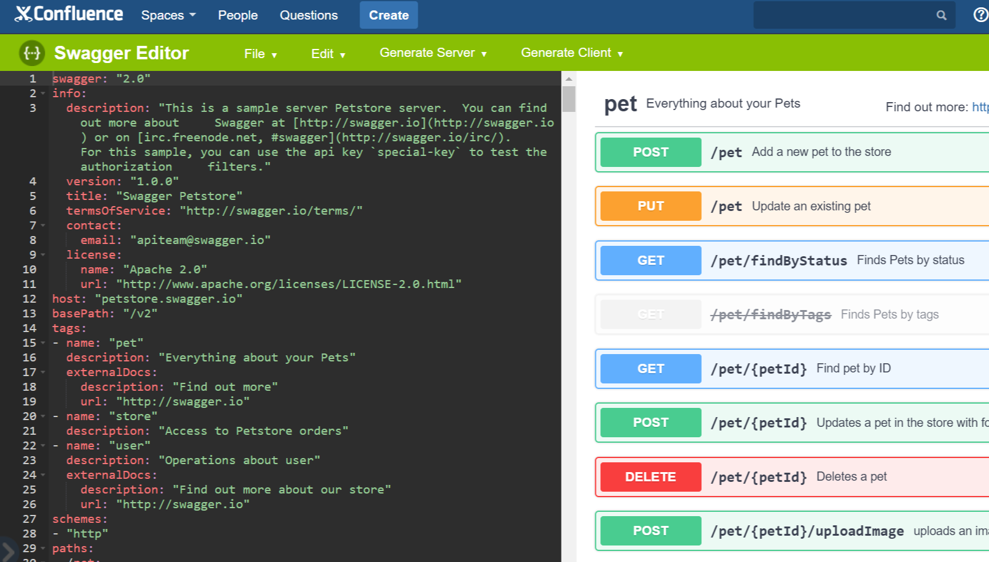The image size is (989, 562).
Task: Expand sidebar with bottom-left chevron icon
Action: click(7, 550)
